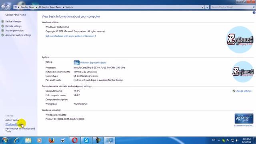Screen dimensions: 256x144
Task: Click the System protection shield icon
Action: [x=3, y=30]
